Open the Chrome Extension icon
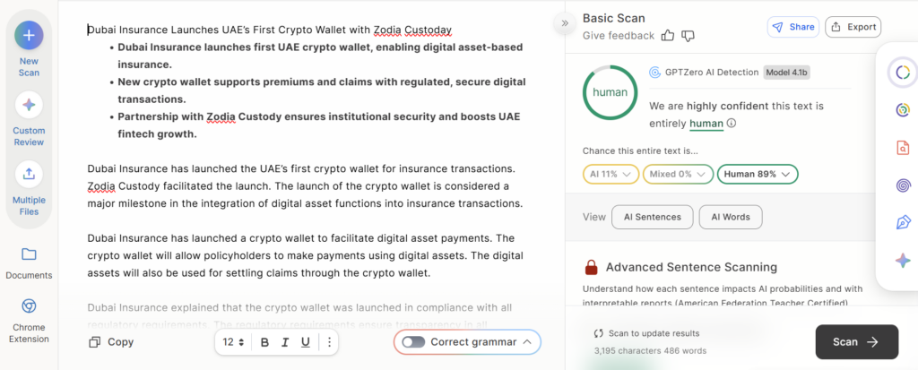This screenshot has height=370, width=918. click(29, 306)
